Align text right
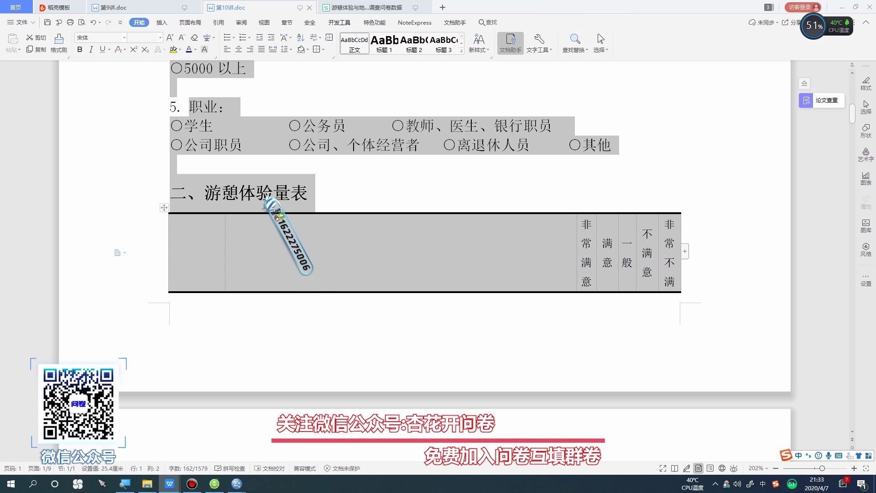This screenshot has height=493, width=876. (250, 49)
